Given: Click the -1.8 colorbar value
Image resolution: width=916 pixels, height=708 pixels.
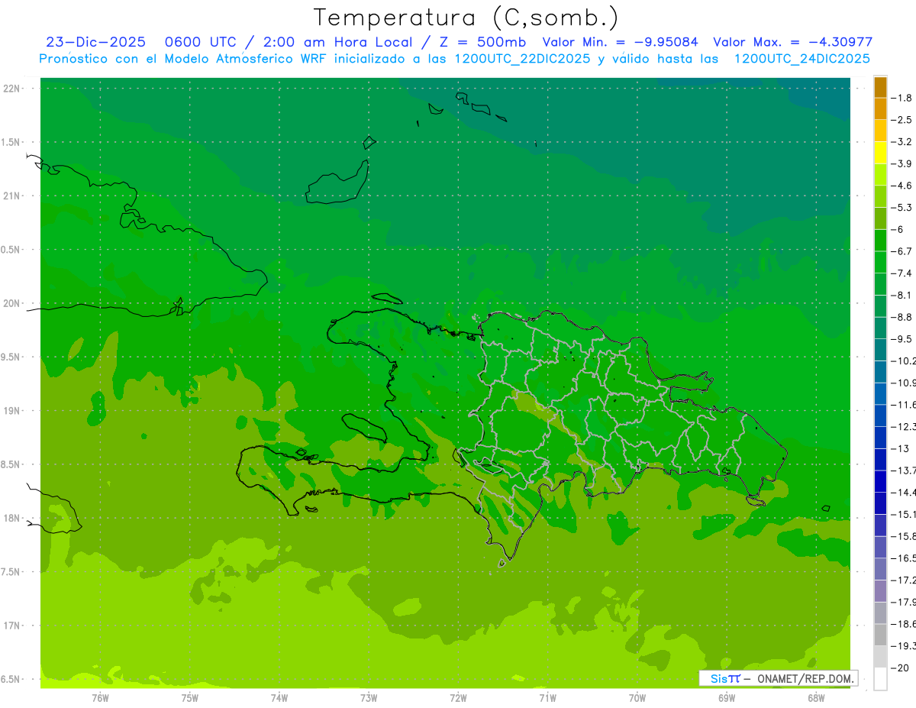Looking at the screenshot, I should click(x=901, y=98).
